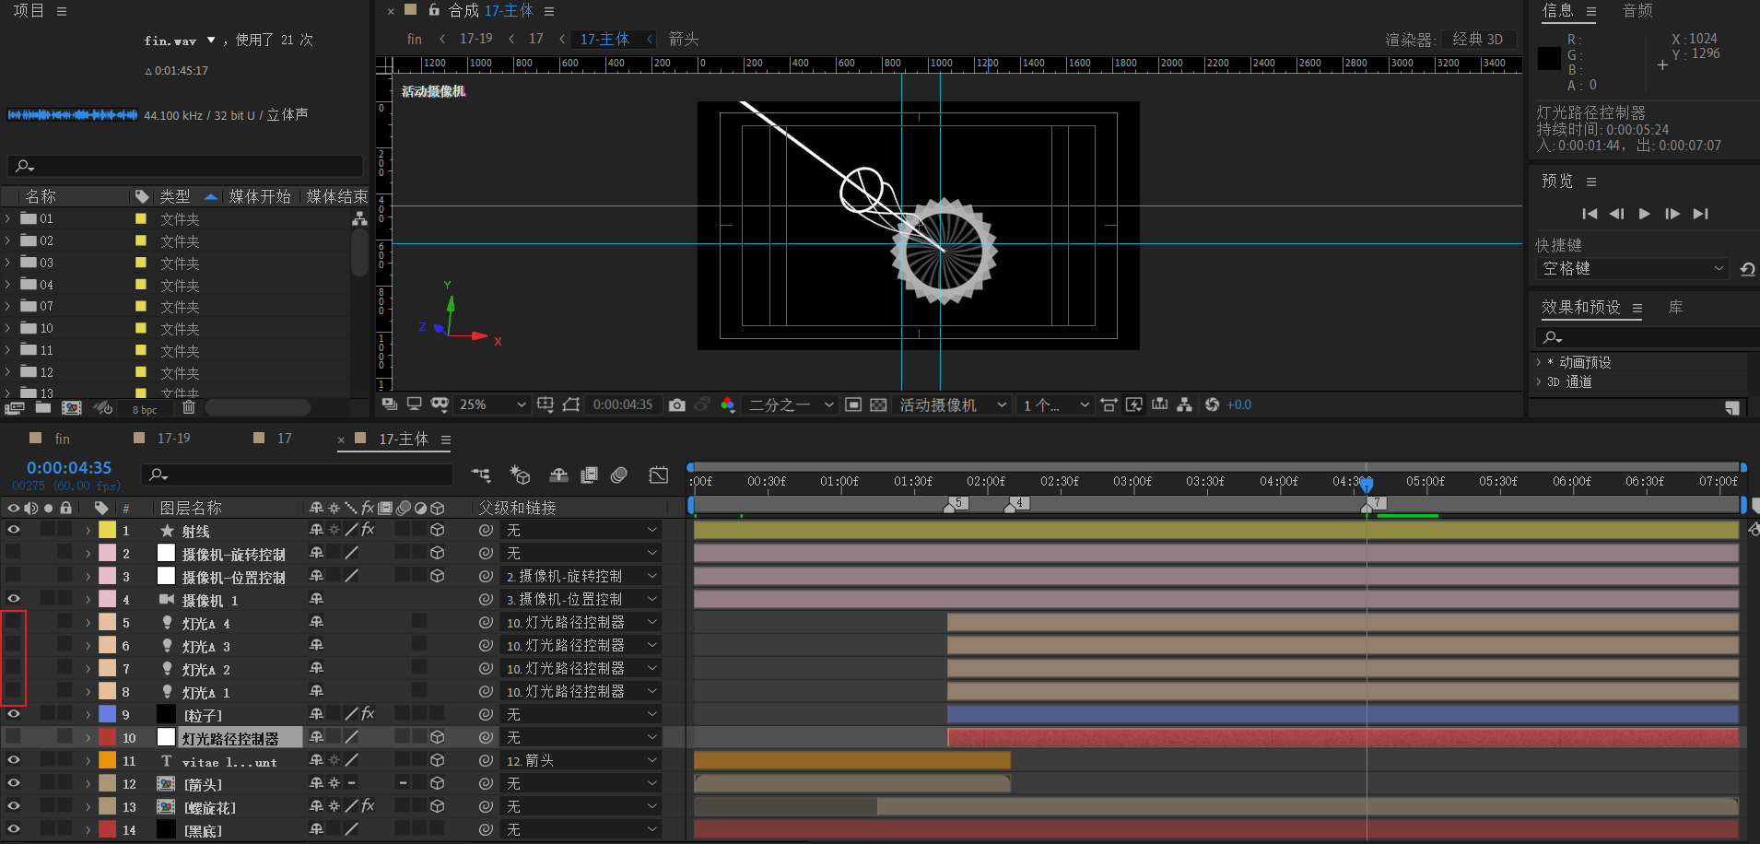Toggle visibility of 摄像机 1 layer

tap(14, 599)
